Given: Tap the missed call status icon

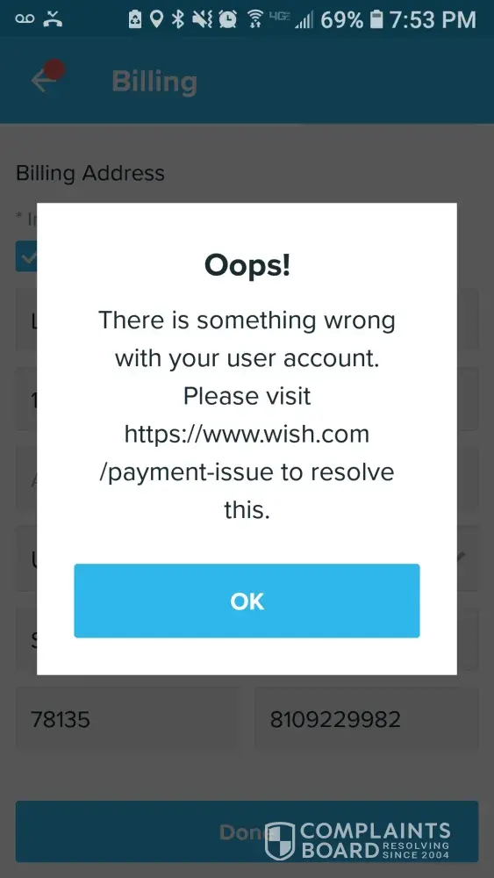Looking at the screenshot, I should click(x=54, y=19).
